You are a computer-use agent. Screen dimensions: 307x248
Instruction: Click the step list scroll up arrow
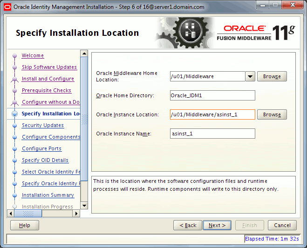84,54
